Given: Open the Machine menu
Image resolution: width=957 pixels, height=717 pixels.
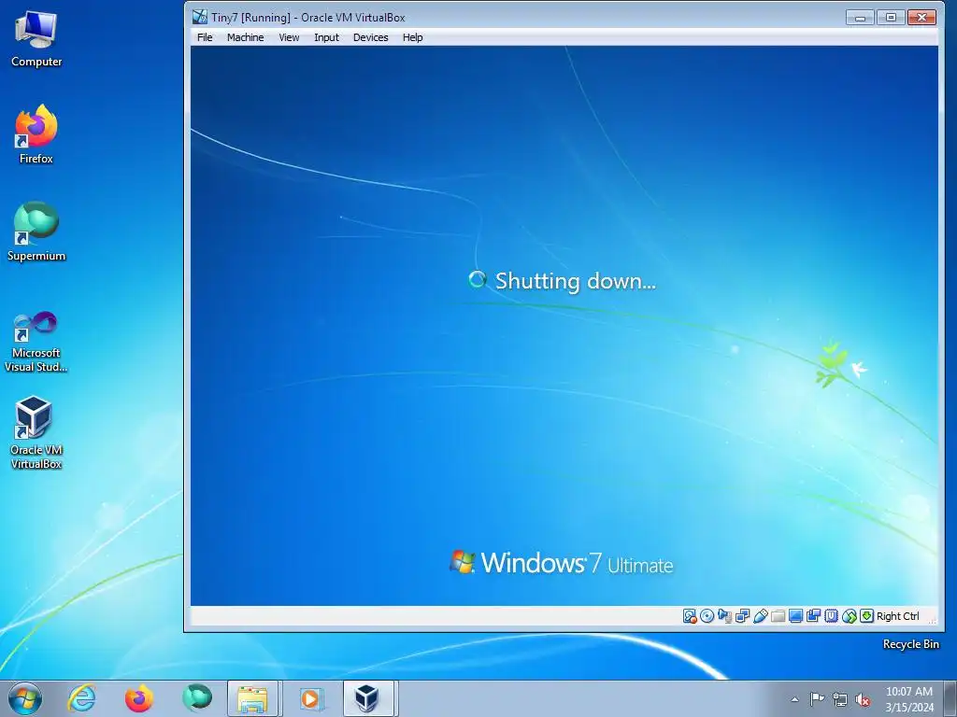Looking at the screenshot, I should pos(246,37).
